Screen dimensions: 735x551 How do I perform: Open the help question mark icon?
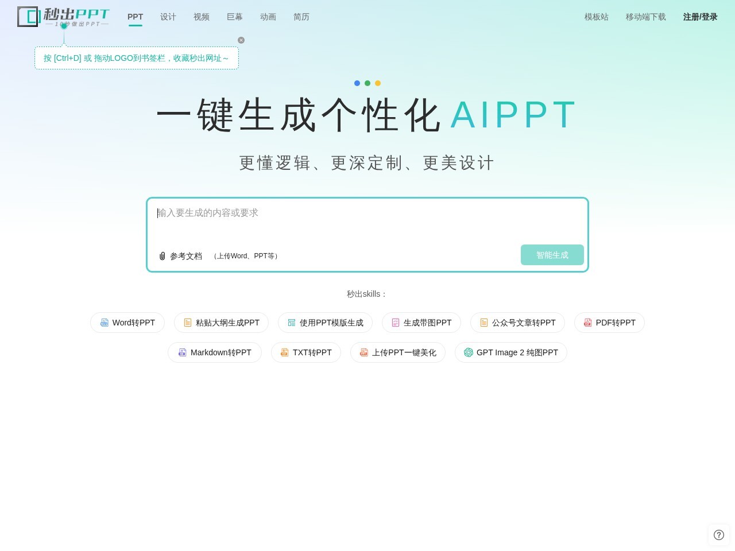719,535
